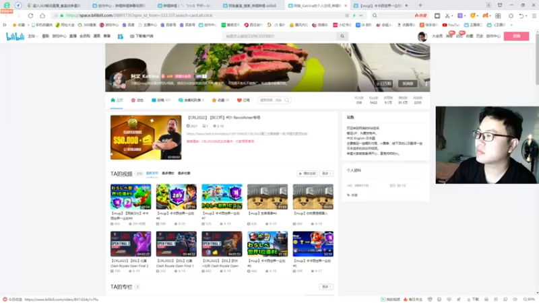
Task: Open the bilibili 主站 dropdown
Action: tap(32, 36)
